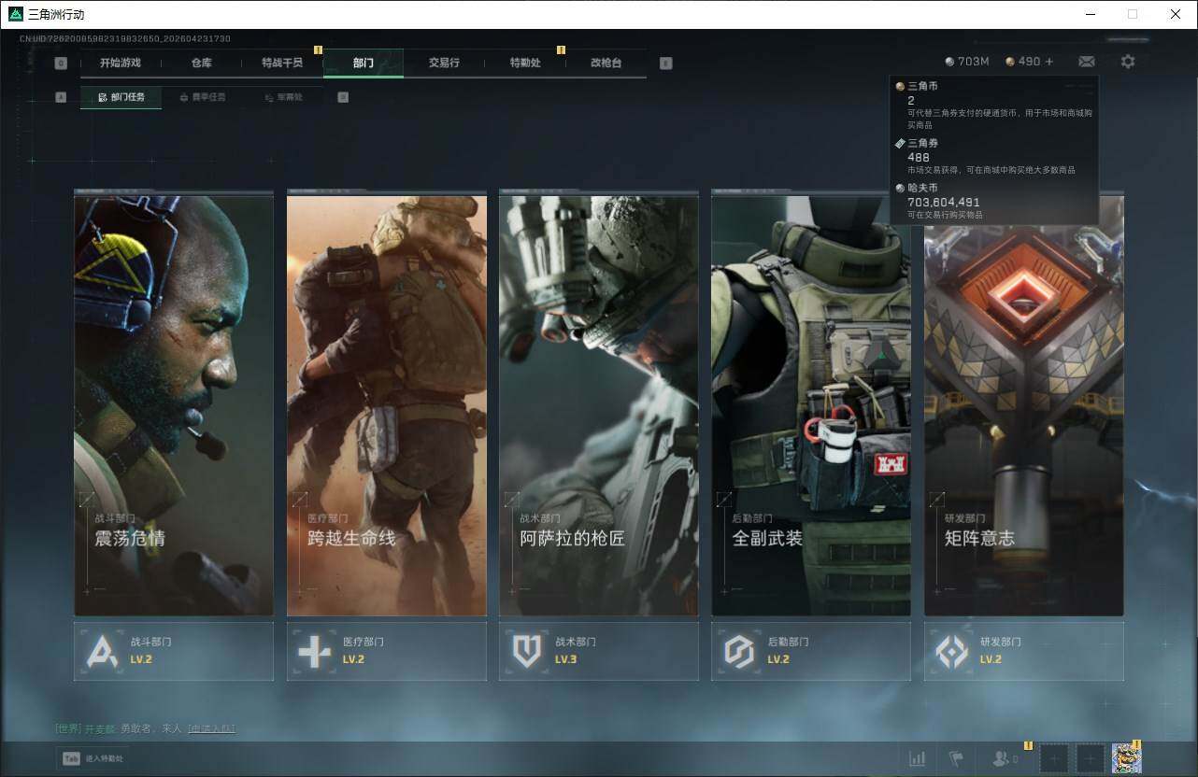
Task: Click the 申请入队 link in chat
Action: (x=211, y=728)
